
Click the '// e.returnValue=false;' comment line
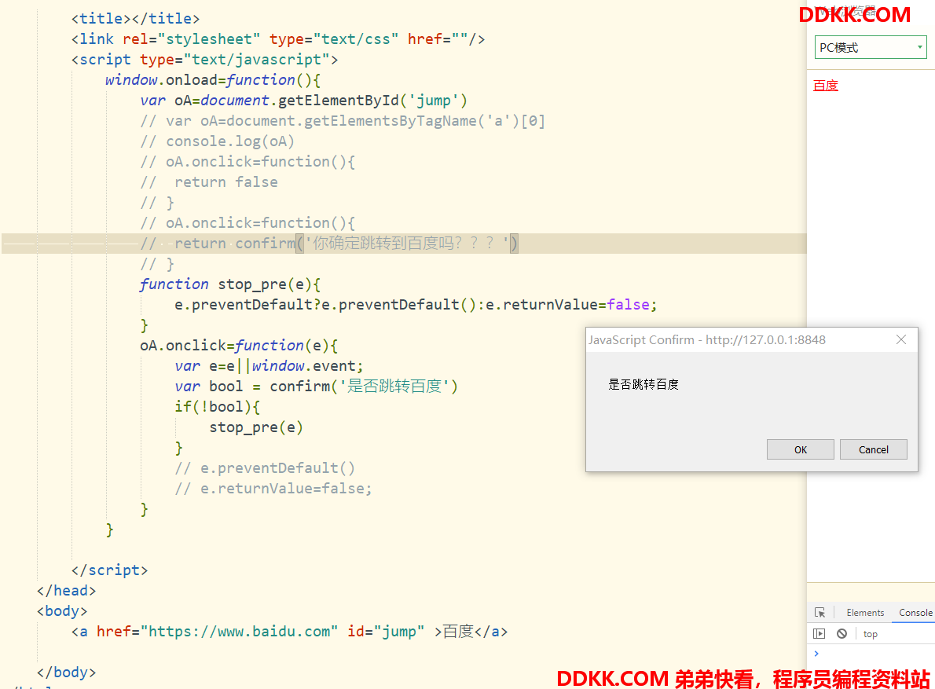[273, 488]
